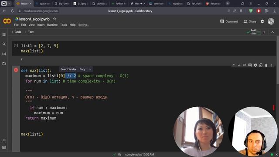This screenshot has width=279, height=157.
Task: Click the Share button
Action: [250, 21]
